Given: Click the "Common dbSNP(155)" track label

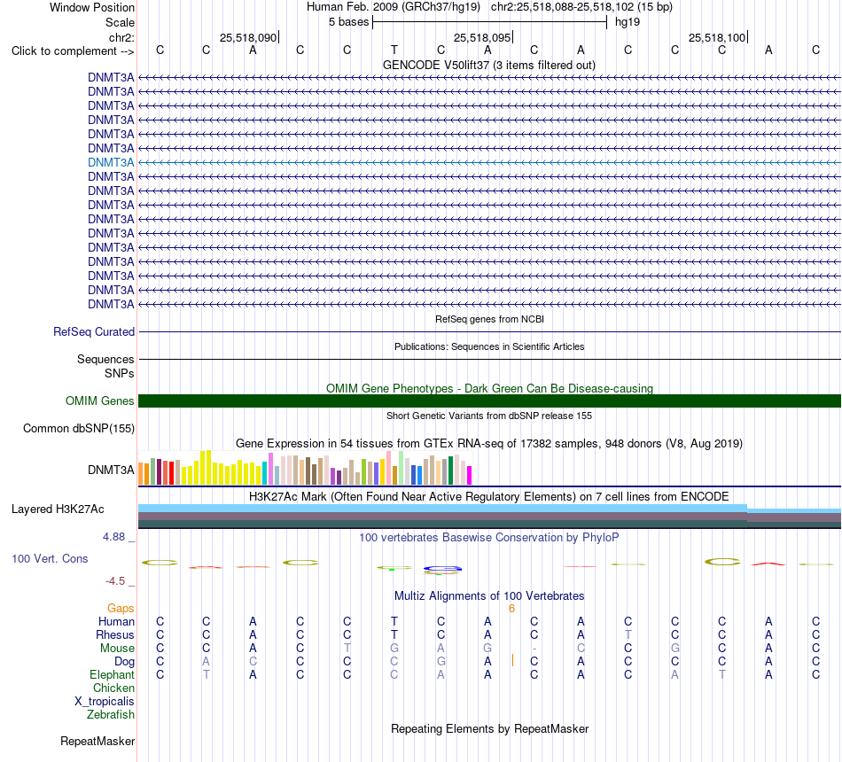Looking at the screenshot, I should pyautogui.click(x=79, y=429).
